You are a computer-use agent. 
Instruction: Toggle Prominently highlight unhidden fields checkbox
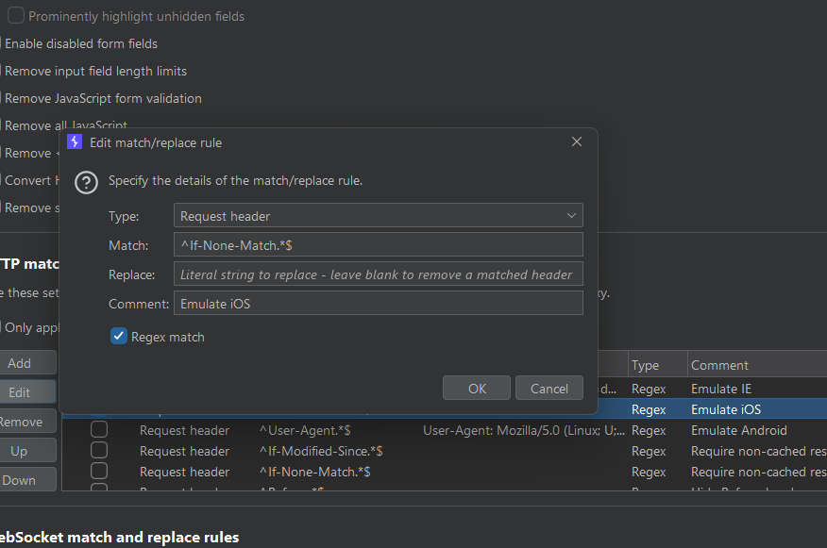click(x=16, y=16)
